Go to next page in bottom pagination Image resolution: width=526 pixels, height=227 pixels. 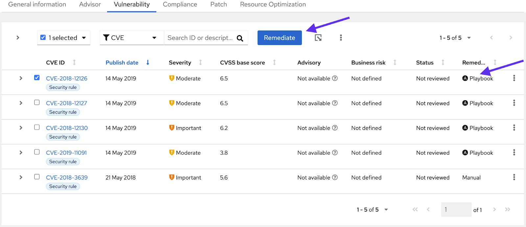[x=494, y=209]
